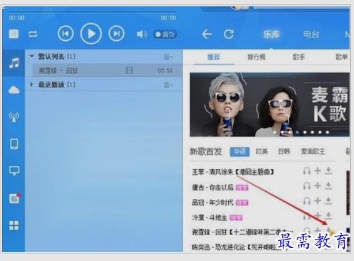Open the 默认列表 list menu dropdown
Screen dimensions: 354x261
[168, 57]
